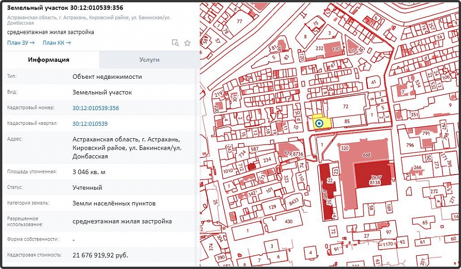This screenshot has width=461, height=269.
Task: Click parcel 85 next to the marker
Action: click(x=348, y=121)
